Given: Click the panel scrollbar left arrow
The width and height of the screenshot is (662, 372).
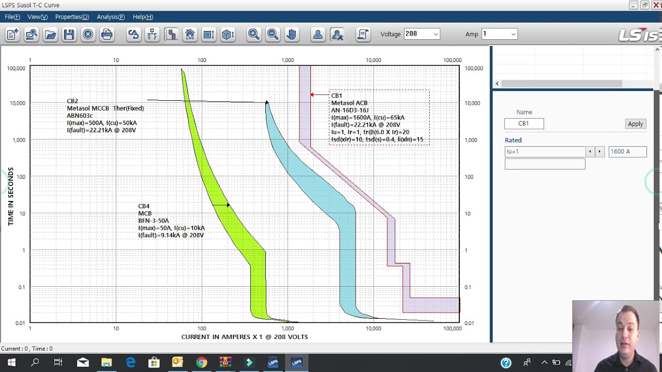Looking at the screenshot, I should (497, 84).
